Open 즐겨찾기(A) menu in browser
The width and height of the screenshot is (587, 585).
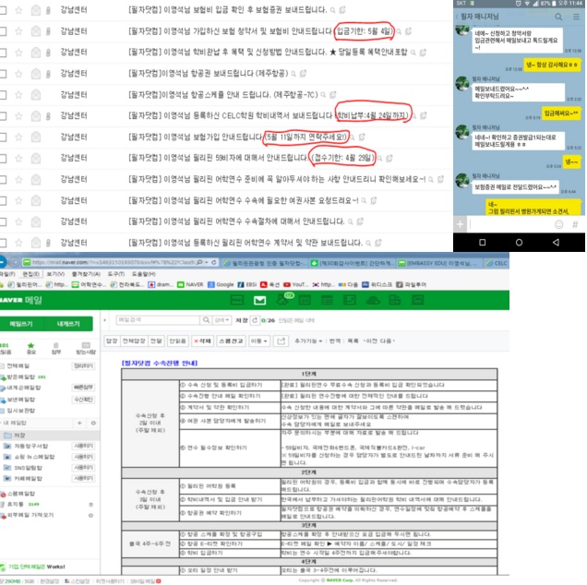(86, 274)
